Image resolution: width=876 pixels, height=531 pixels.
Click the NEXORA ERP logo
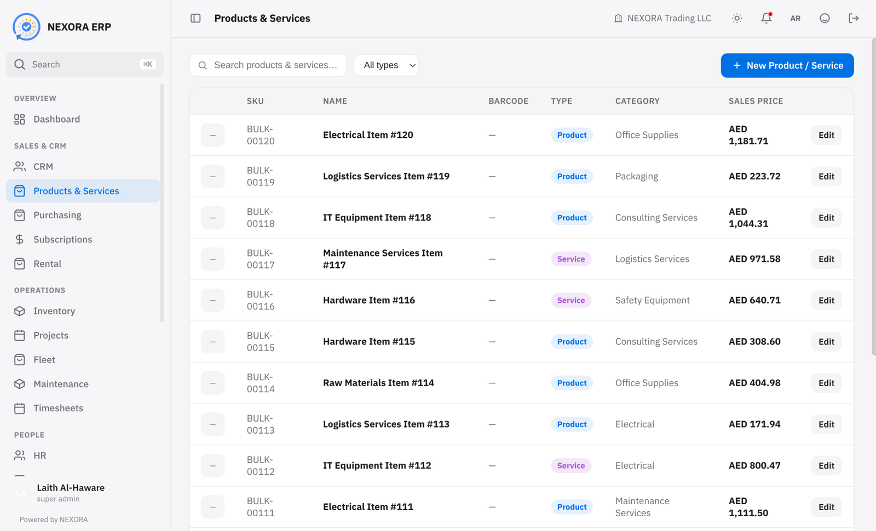pos(26,27)
